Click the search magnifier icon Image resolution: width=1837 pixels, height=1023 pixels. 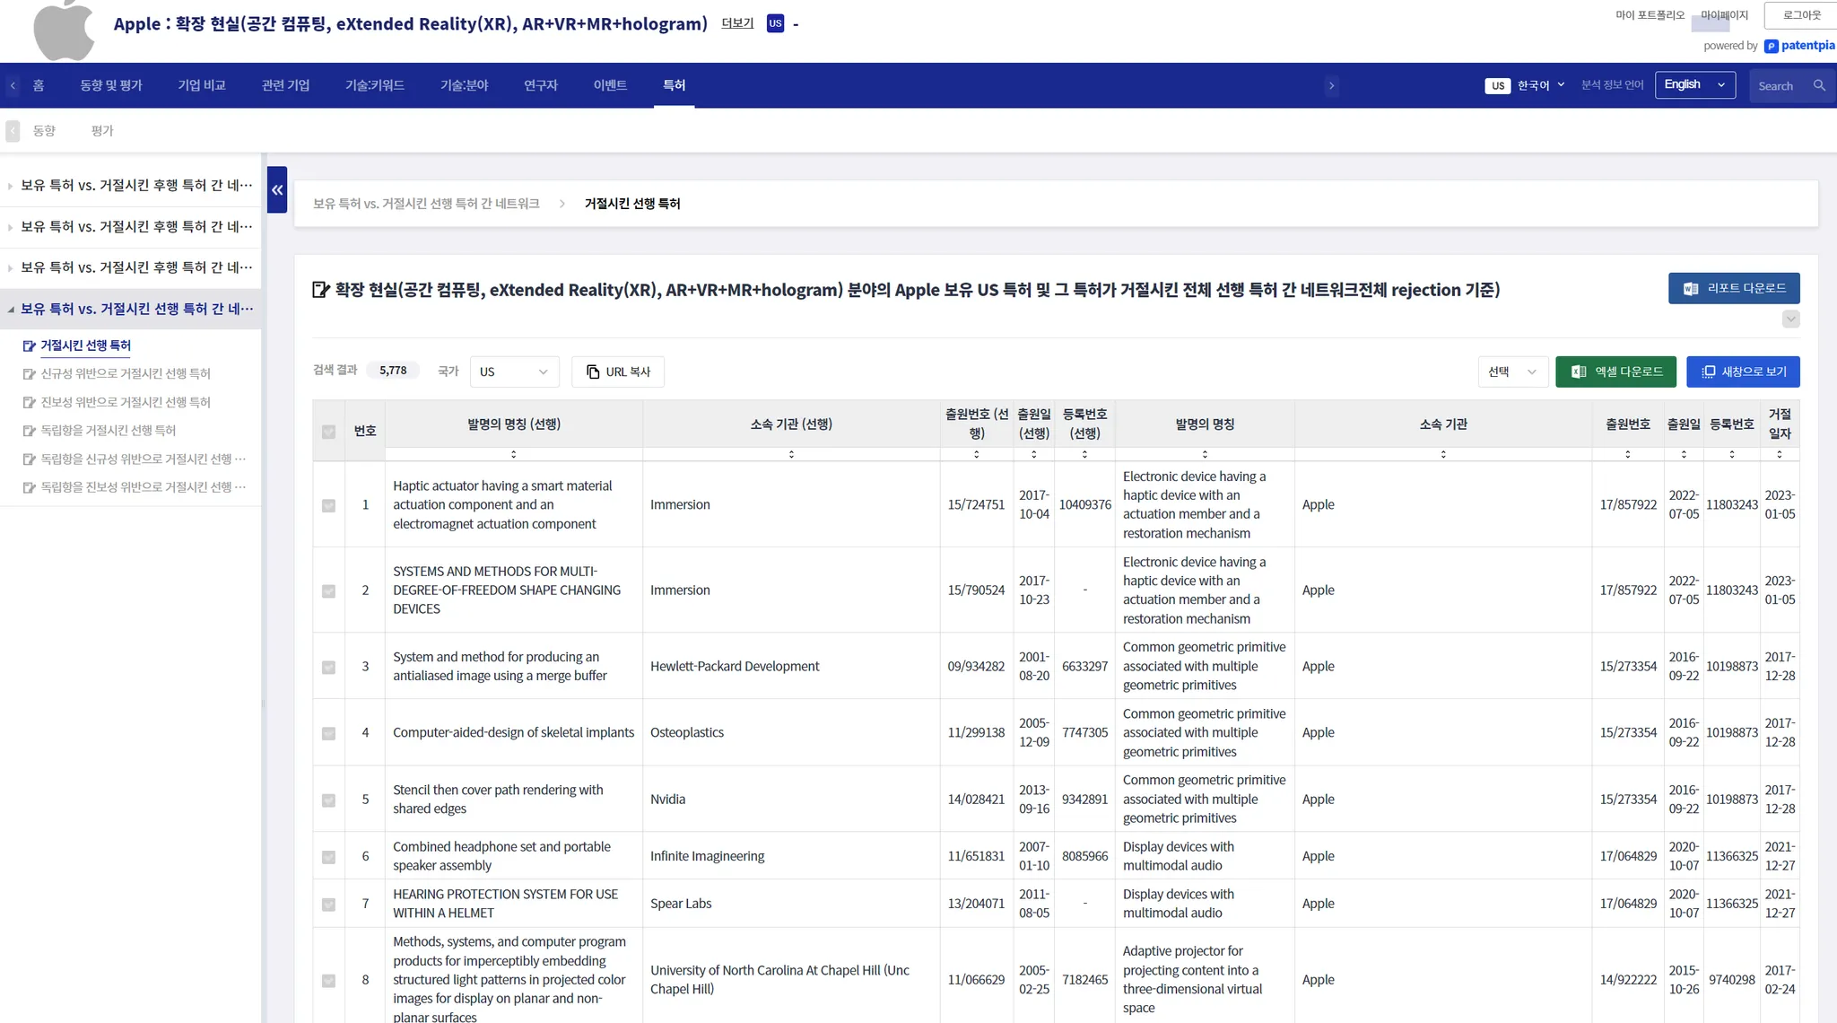point(1819,86)
